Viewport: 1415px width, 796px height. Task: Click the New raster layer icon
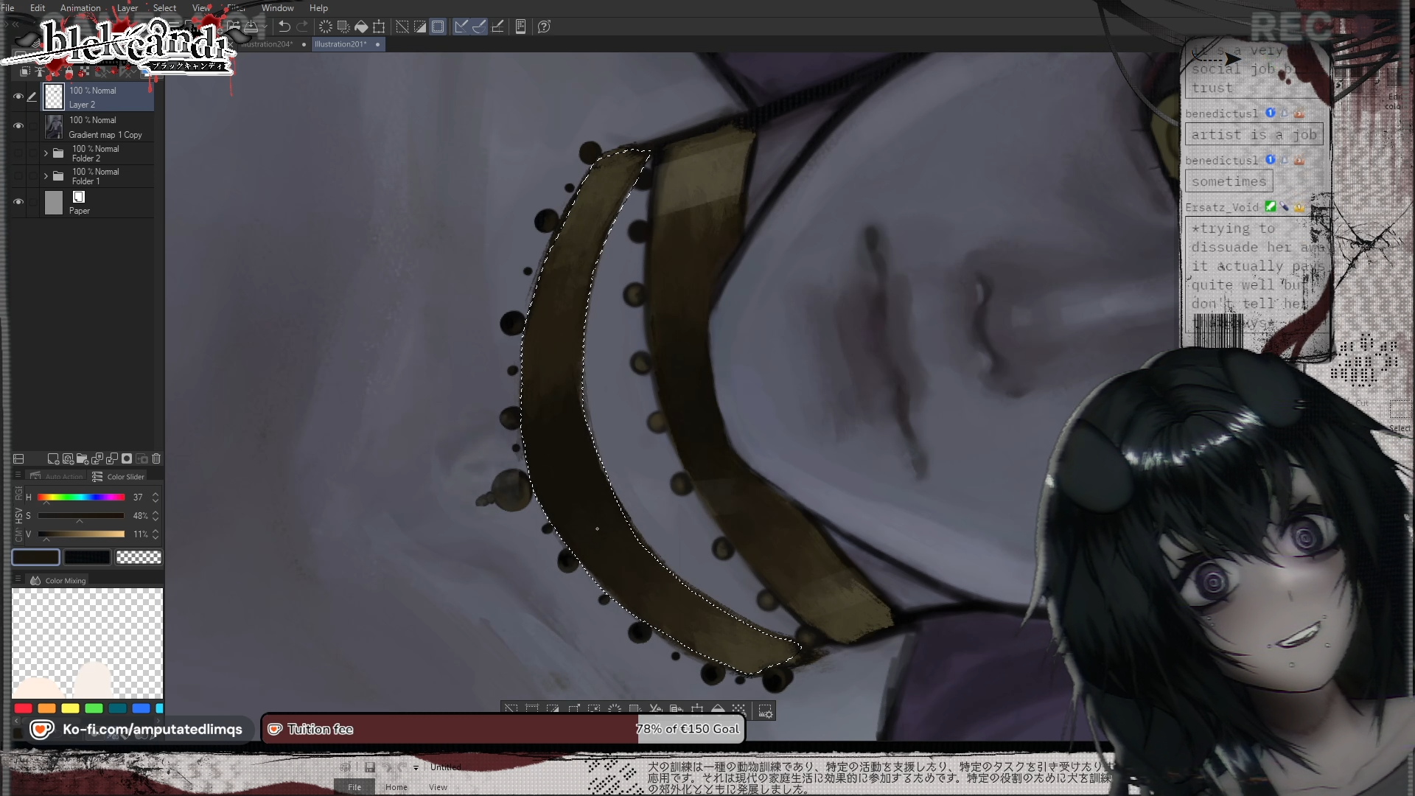pyautogui.click(x=52, y=458)
